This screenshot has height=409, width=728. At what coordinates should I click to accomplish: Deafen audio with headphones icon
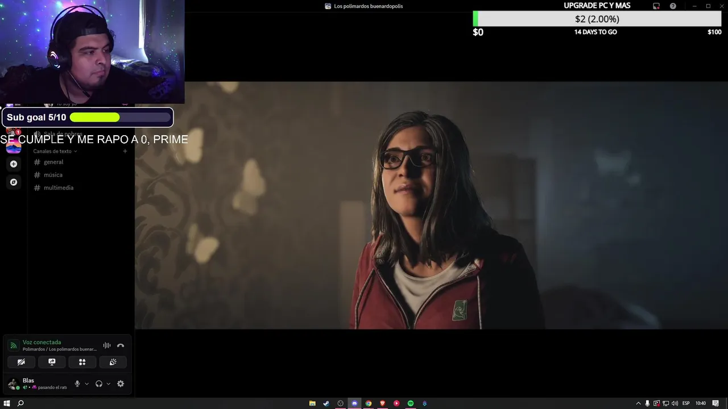click(x=99, y=383)
